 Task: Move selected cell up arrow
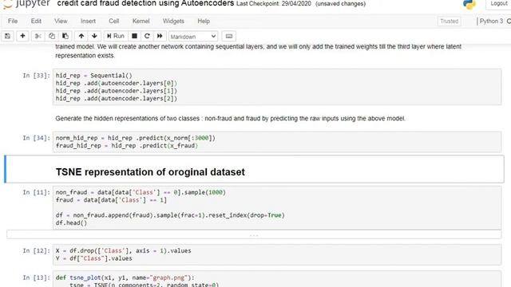tap(81, 36)
